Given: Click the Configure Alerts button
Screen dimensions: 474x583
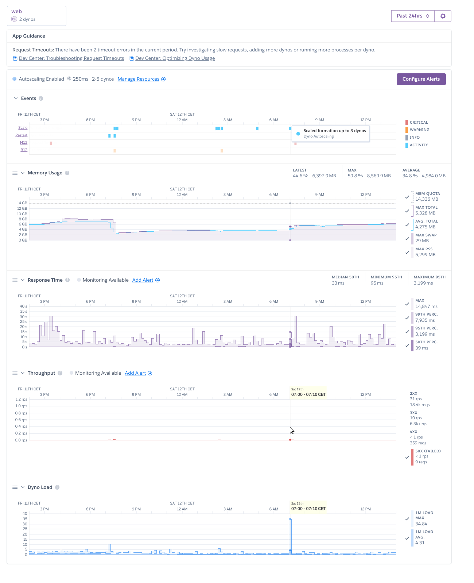Looking at the screenshot, I should coord(421,79).
